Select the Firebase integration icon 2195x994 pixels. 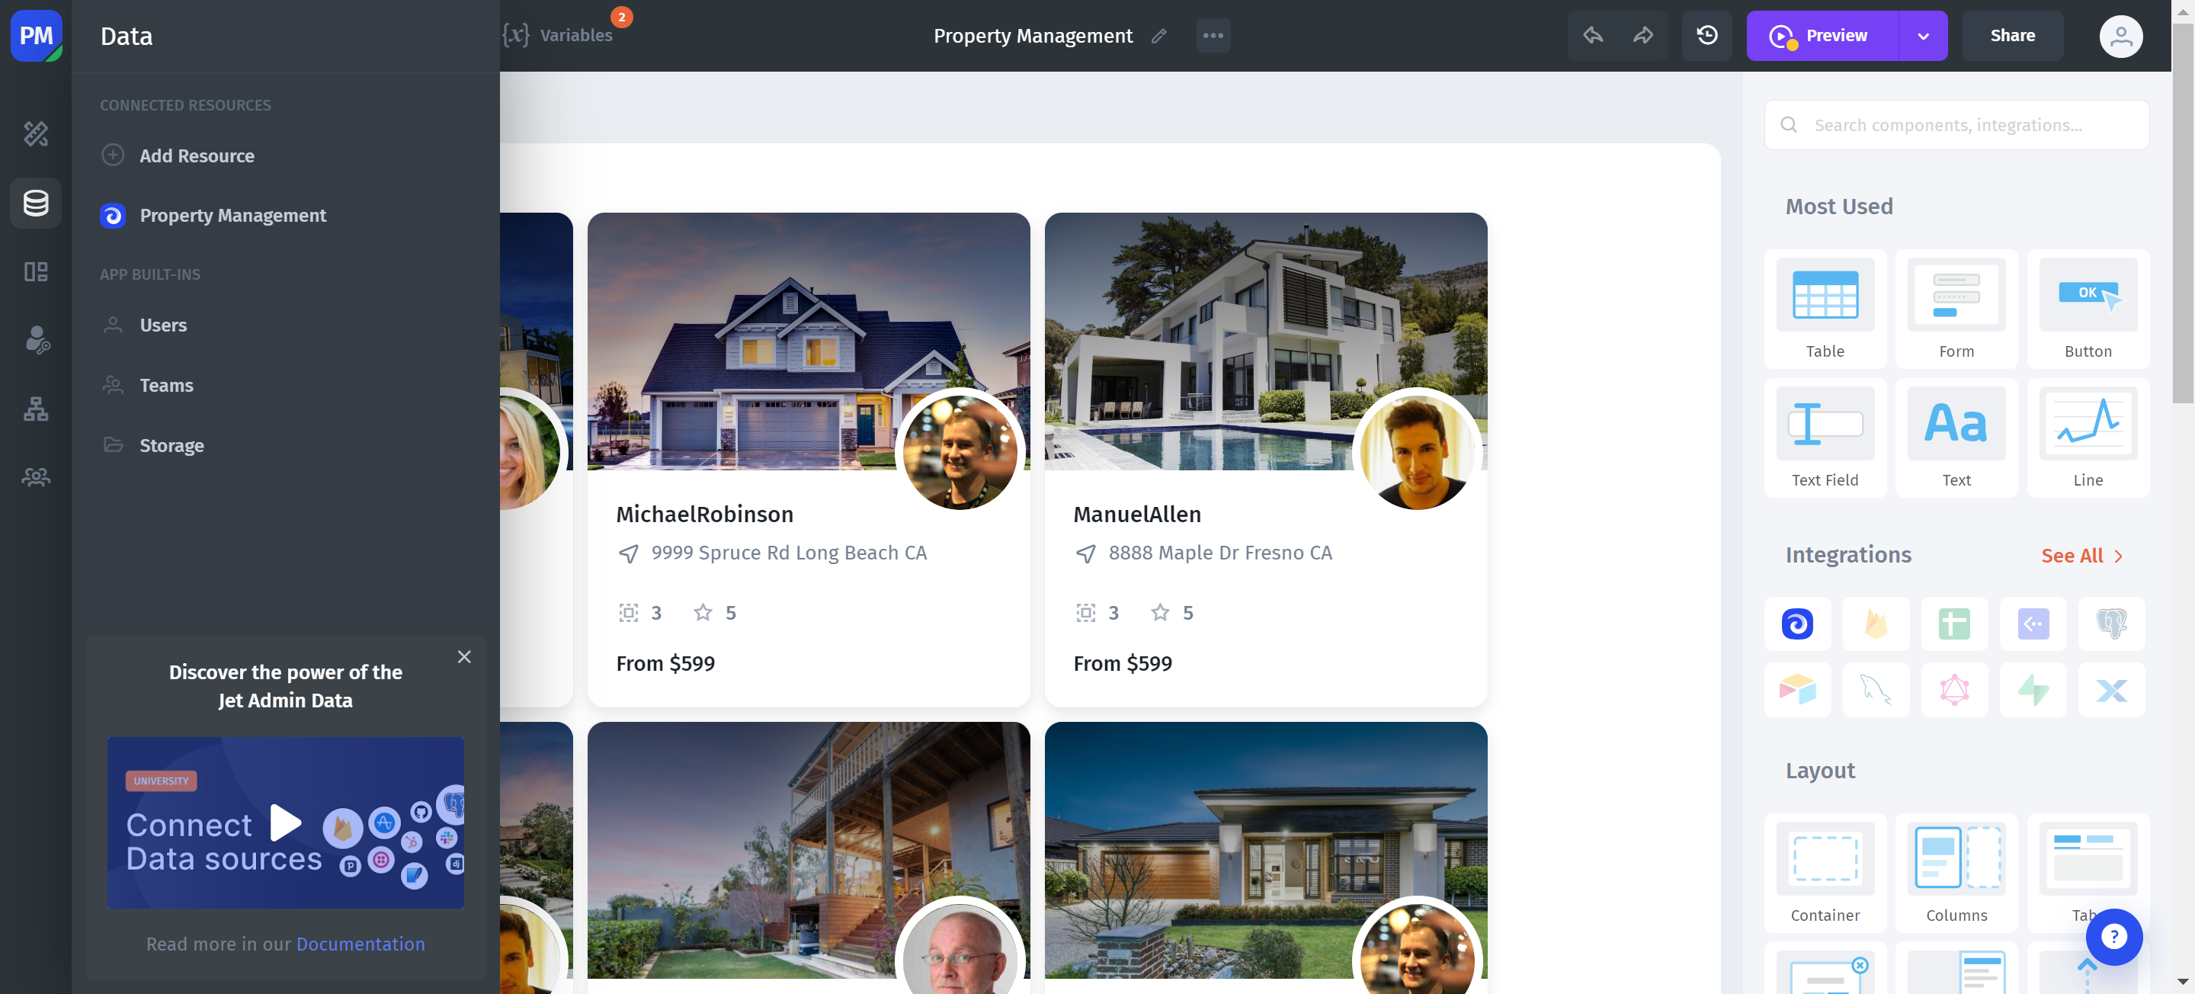tap(1876, 624)
